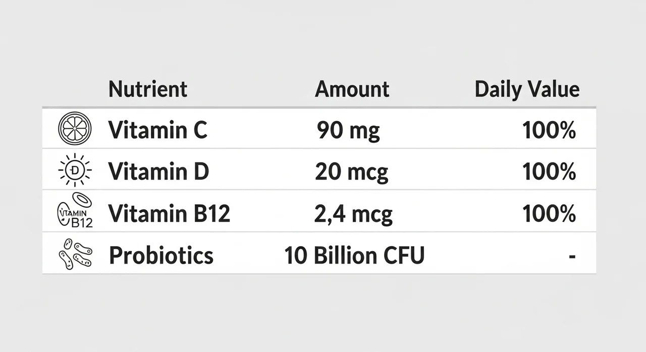This screenshot has width=646, height=352.
Task: Select the 20 mcg amount cell
Action: click(x=352, y=172)
